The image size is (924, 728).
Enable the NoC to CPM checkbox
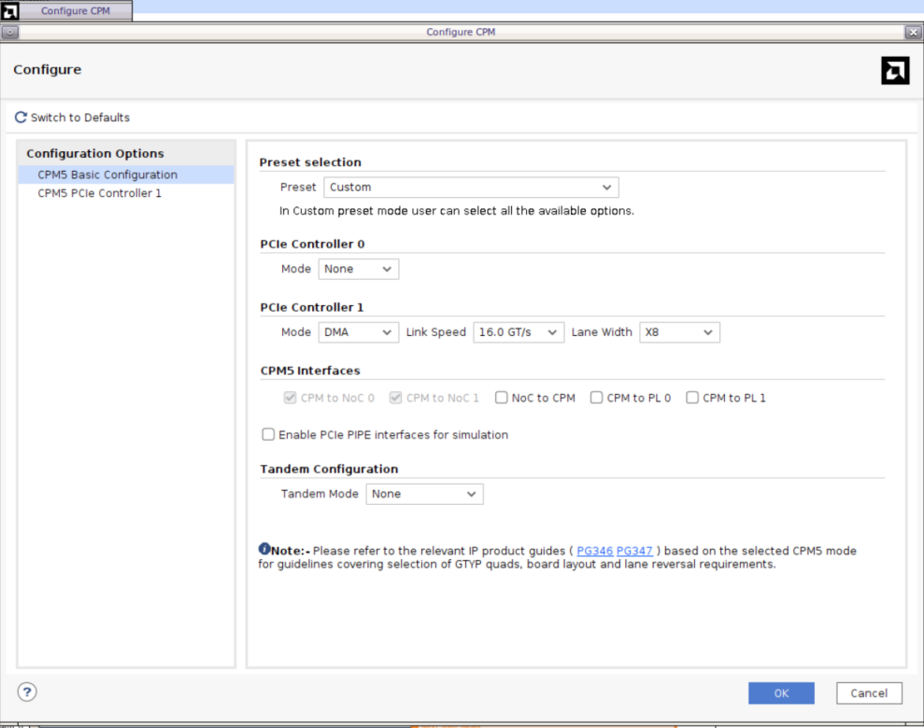pyautogui.click(x=501, y=397)
